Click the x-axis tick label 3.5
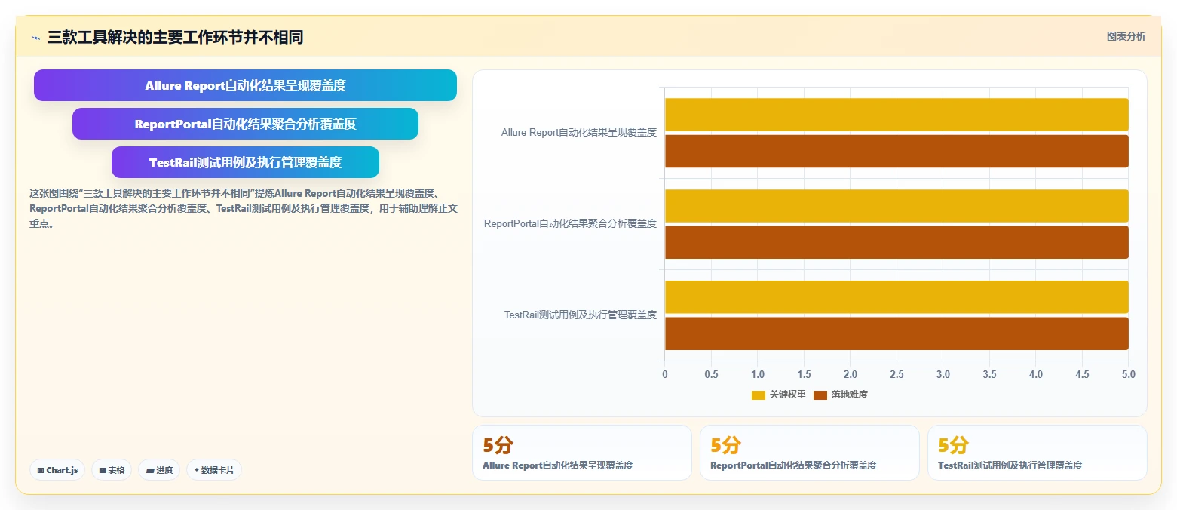Image resolution: width=1177 pixels, height=510 pixels. (x=989, y=374)
